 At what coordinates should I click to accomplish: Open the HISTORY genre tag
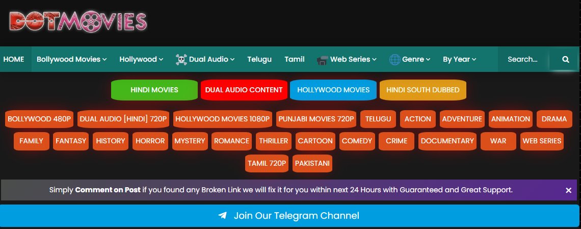tap(111, 141)
